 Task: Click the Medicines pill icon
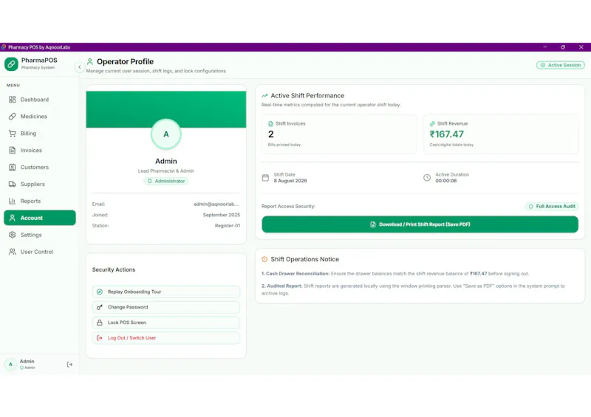click(x=13, y=117)
